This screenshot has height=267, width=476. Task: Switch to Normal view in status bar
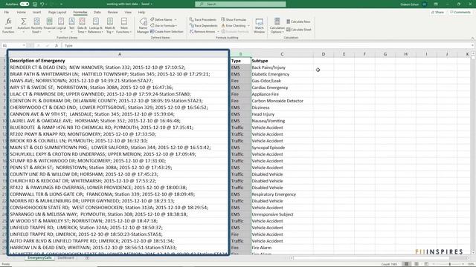406,264
